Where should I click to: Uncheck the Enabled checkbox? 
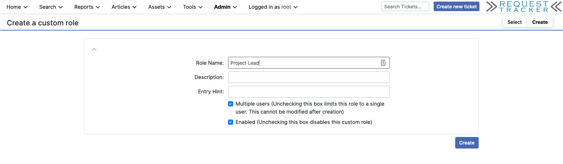click(230, 122)
